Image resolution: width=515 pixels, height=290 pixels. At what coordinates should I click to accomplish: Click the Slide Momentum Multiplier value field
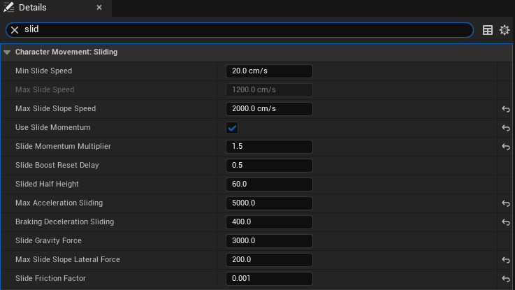coord(269,147)
